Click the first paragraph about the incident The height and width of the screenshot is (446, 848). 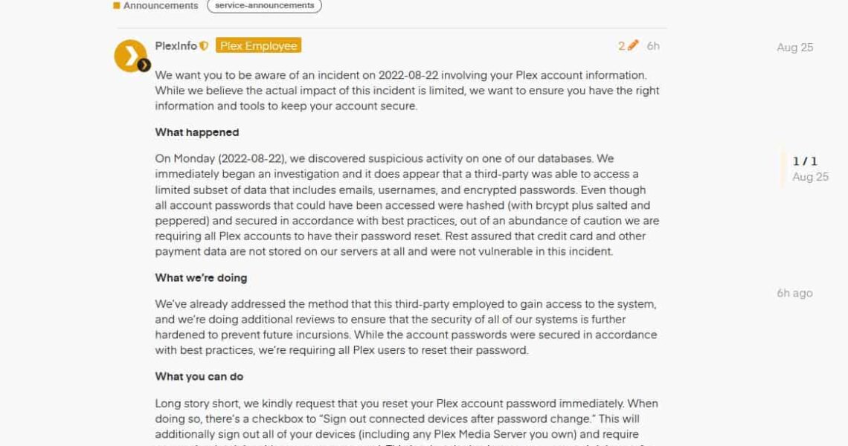pos(407,91)
